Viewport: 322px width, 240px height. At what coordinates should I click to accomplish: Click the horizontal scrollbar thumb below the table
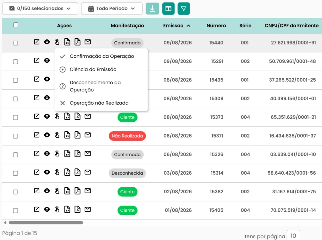pyautogui.click(x=46, y=223)
